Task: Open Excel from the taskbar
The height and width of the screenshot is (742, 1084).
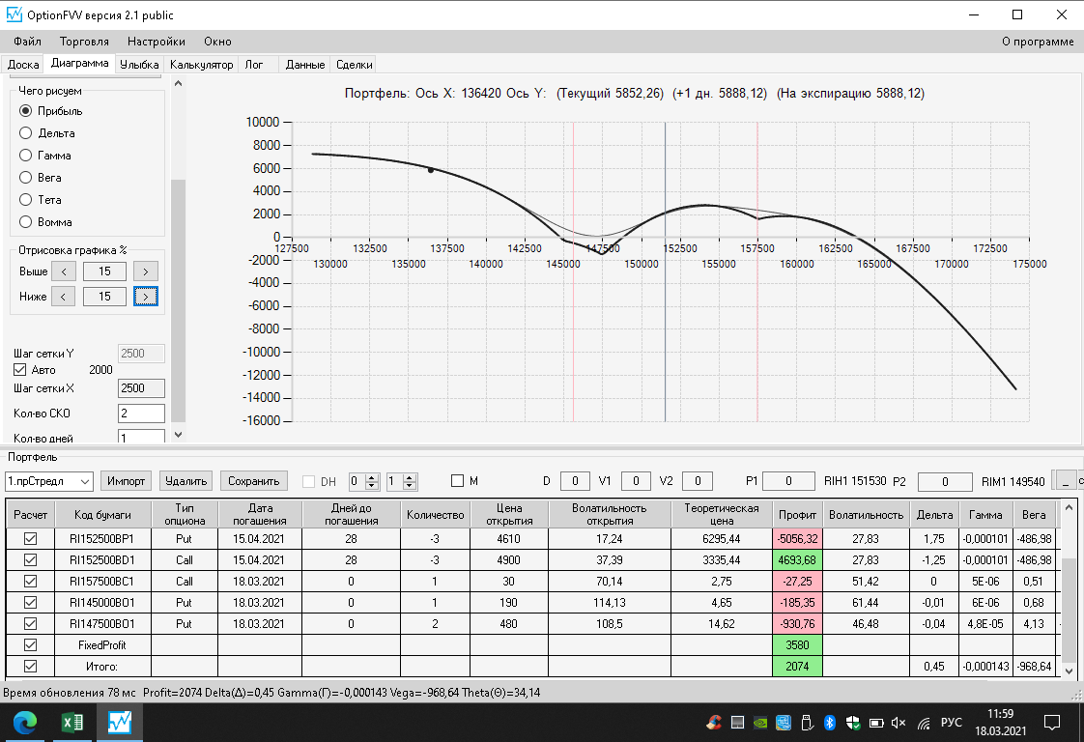Action: (71, 723)
